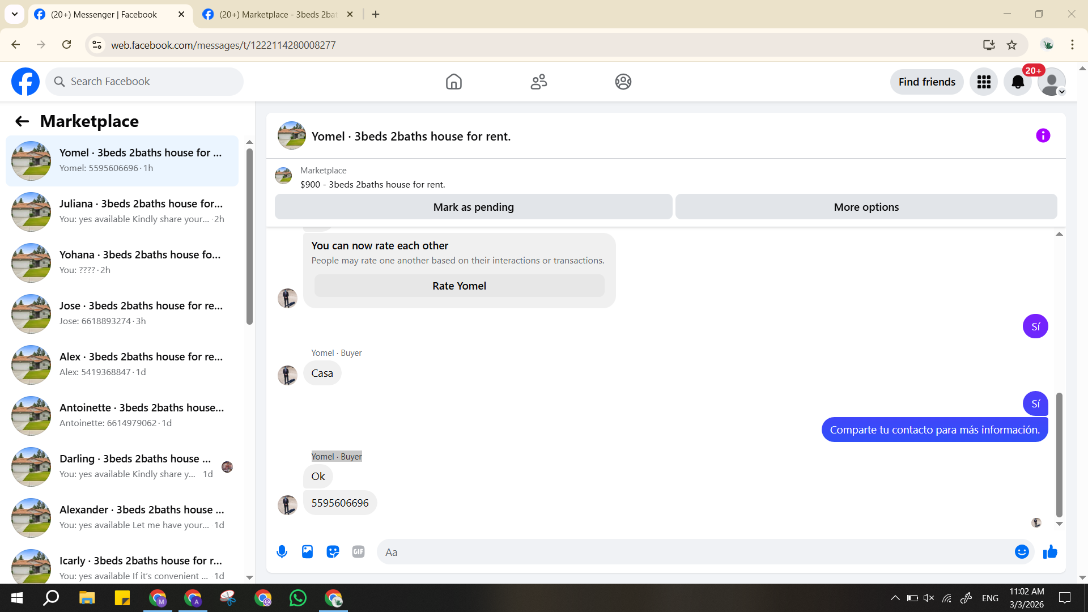The image size is (1088, 612).
Task: Open the Yohana conversation
Action: [122, 262]
